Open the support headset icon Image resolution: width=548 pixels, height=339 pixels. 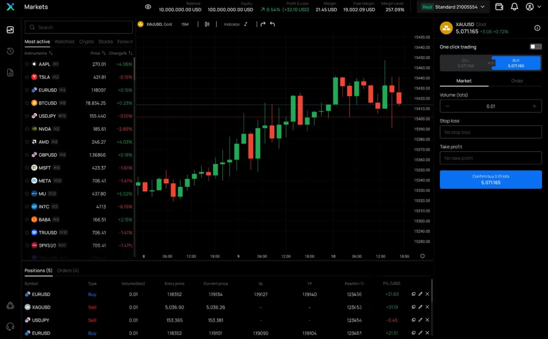coord(10,327)
